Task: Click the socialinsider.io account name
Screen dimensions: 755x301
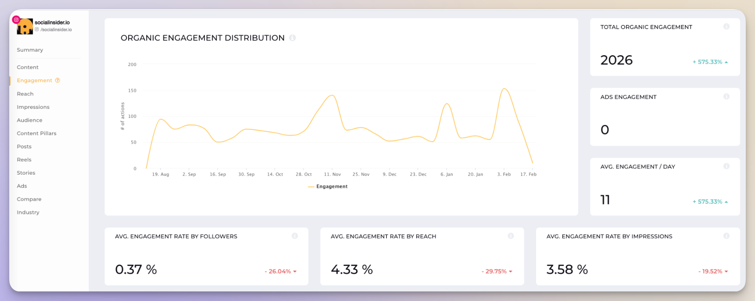Action: point(52,22)
